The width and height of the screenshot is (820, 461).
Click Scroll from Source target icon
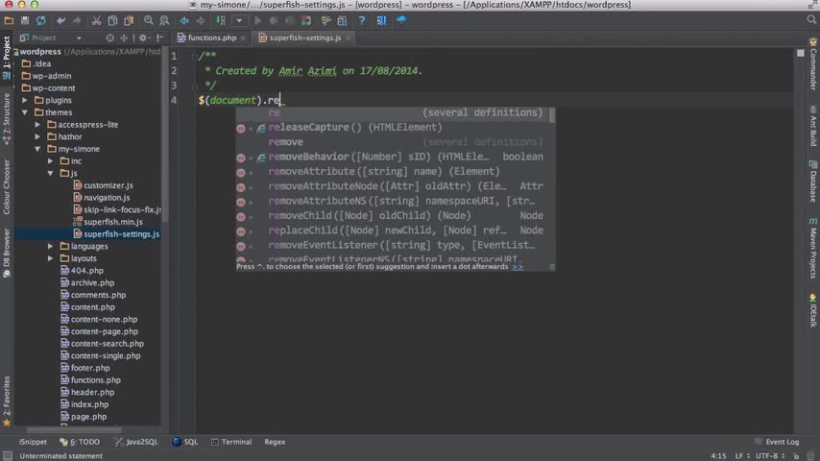tap(109, 37)
